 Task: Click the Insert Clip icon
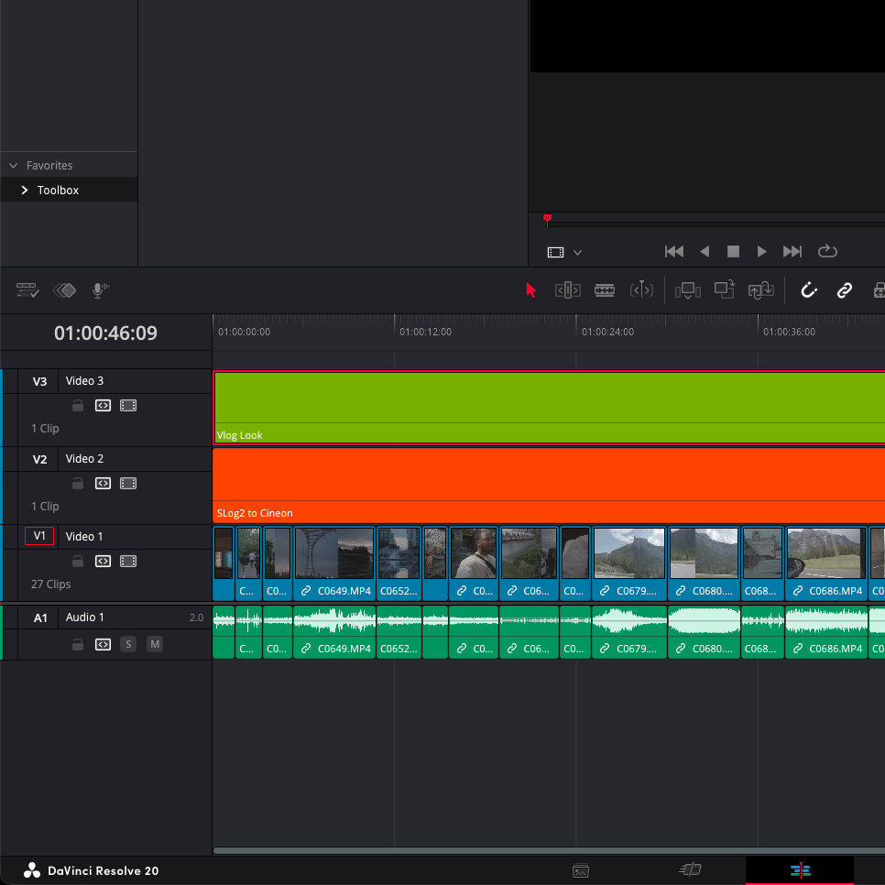coord(688,290)
